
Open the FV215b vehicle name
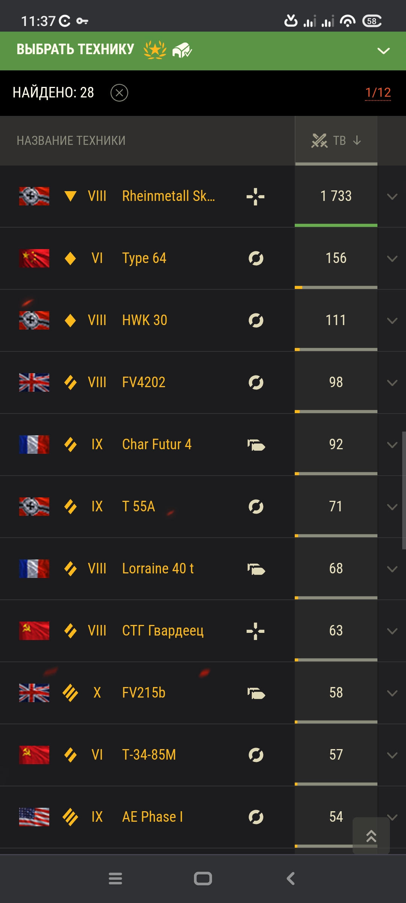(x=144, y=693)
